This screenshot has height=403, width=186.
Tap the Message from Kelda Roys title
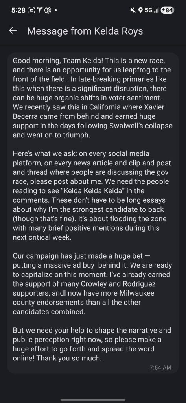[x=85, y=31]
